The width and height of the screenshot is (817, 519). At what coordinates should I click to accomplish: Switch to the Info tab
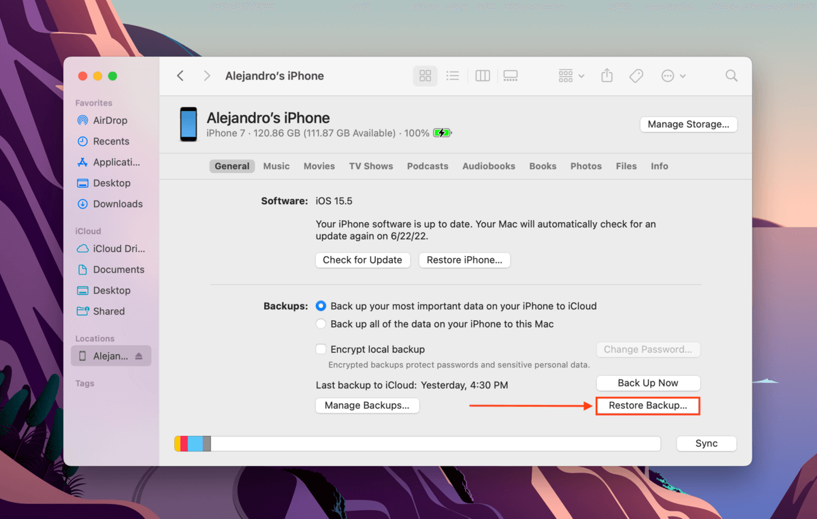(660, 166)
